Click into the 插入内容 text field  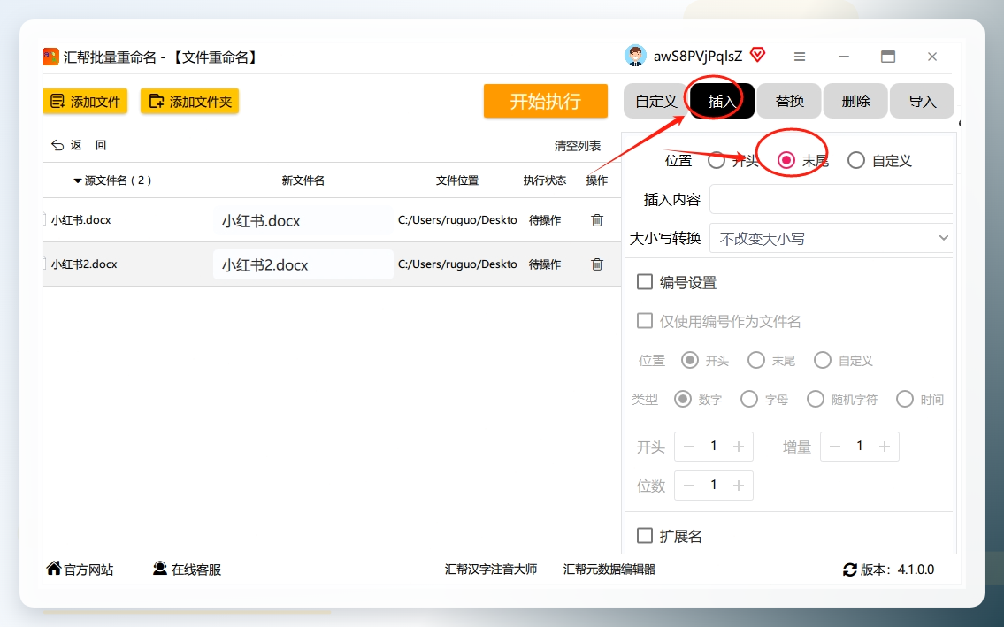[x=832, y=199]
